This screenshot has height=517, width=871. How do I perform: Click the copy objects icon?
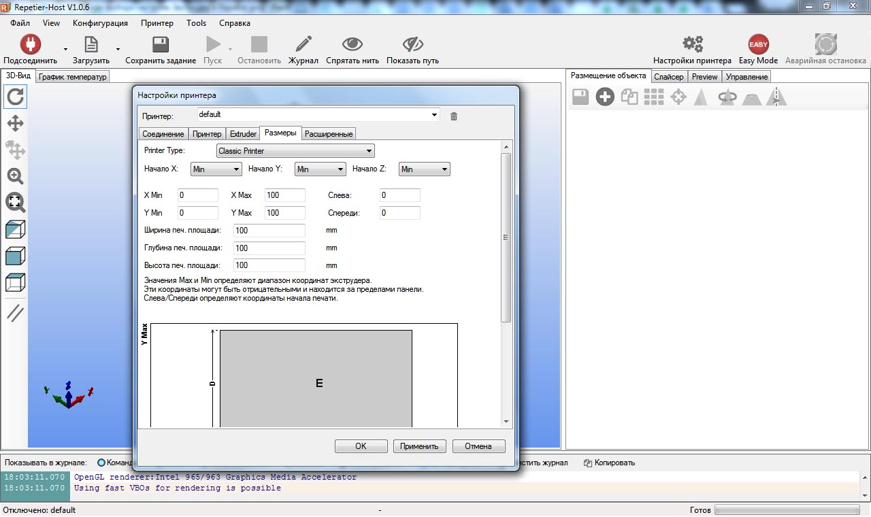(x=629, y=97)
